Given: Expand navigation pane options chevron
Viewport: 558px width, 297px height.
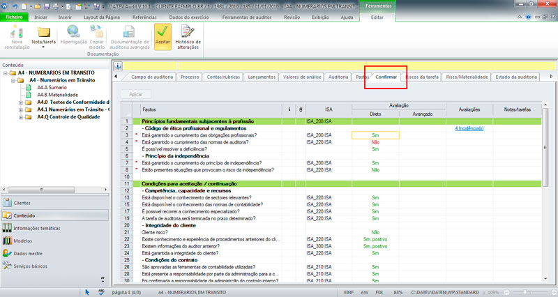Looking at the screenshot, I should (103, 278).
